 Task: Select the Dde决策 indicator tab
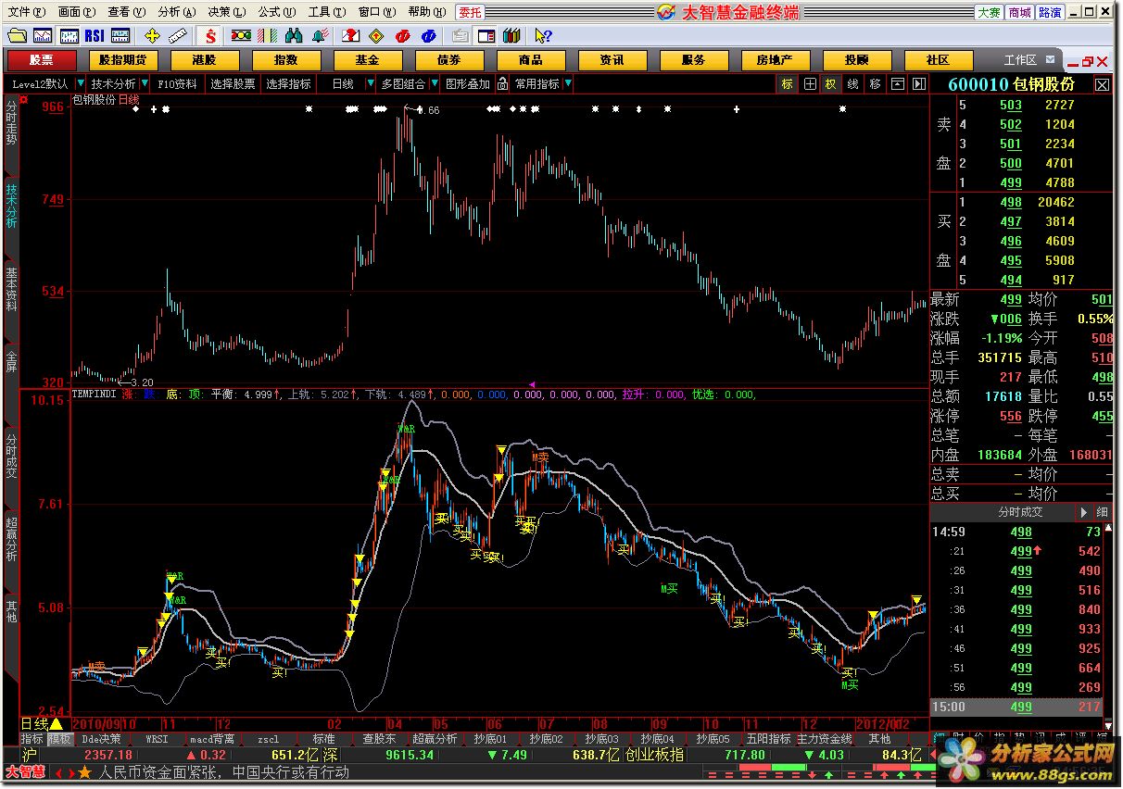[x=102, y=739]
